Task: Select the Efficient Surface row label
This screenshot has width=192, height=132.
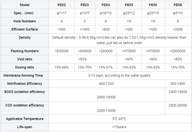Action: tap(25, 29)
